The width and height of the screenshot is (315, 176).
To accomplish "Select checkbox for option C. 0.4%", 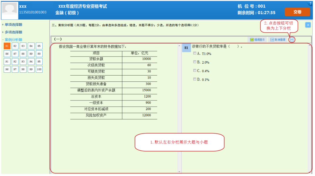I will point(195,71).
